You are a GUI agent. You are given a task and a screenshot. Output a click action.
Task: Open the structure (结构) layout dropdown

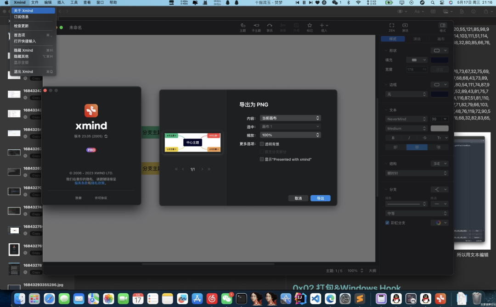[440, 164]
